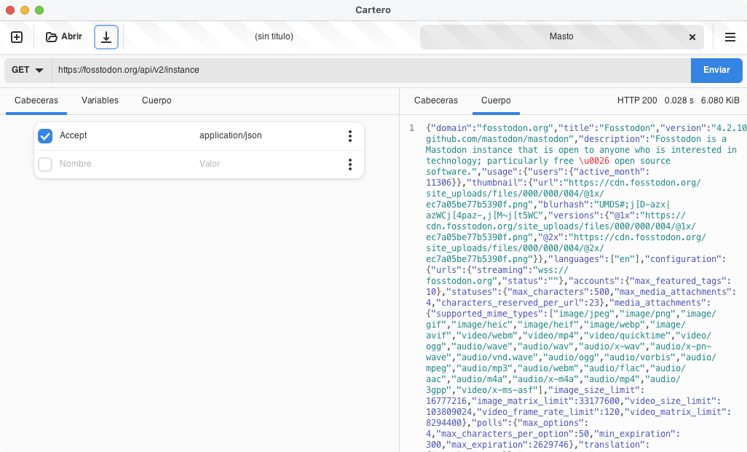The height and width of the screenshot is (452, 747).
Task: Minimize the Cartero window
Action: [x=25, y=10]
